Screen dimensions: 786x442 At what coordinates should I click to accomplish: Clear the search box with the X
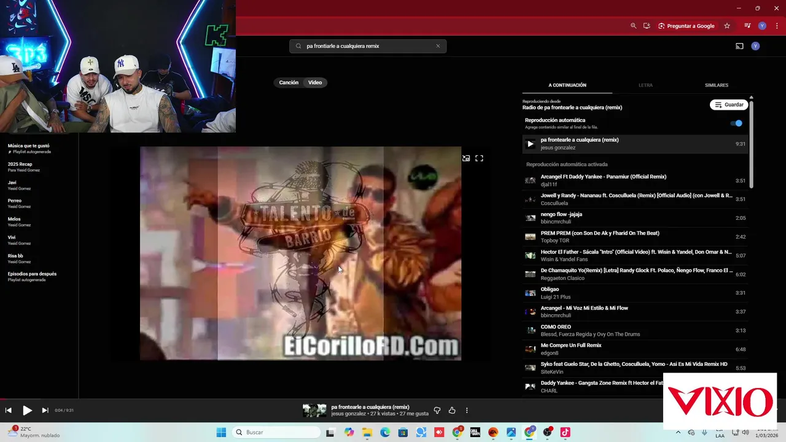438,46
